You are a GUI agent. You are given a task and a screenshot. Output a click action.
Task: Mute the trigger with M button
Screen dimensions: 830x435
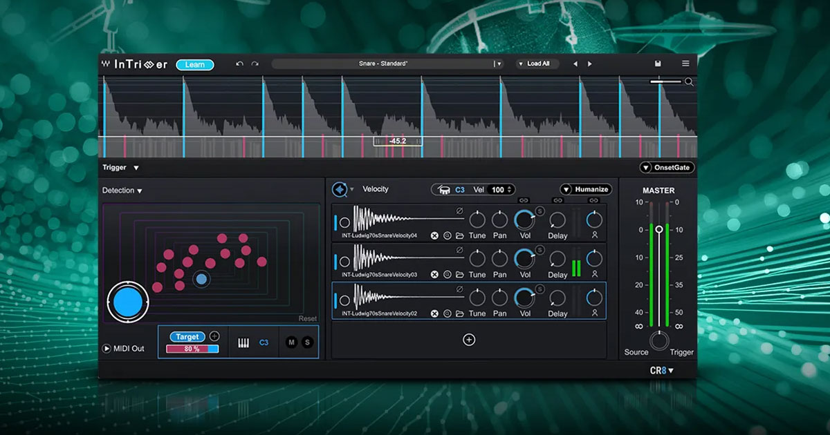point(291,342)
